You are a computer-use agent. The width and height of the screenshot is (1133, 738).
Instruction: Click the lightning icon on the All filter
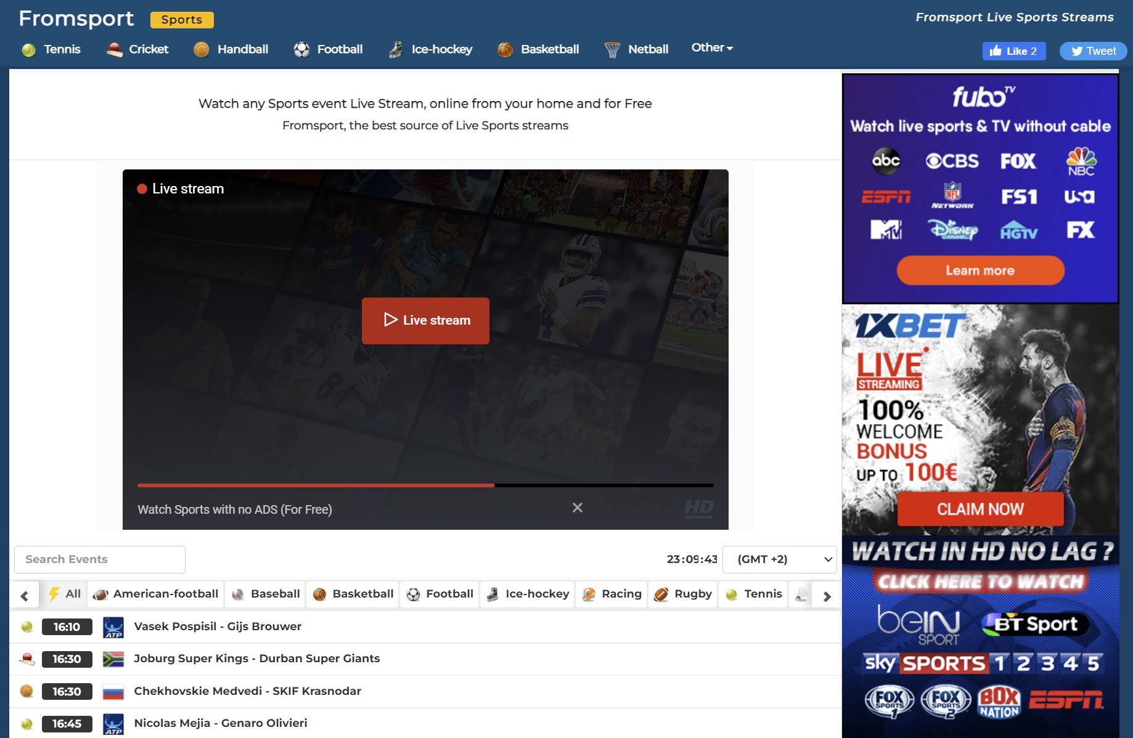tap(55, 594)
